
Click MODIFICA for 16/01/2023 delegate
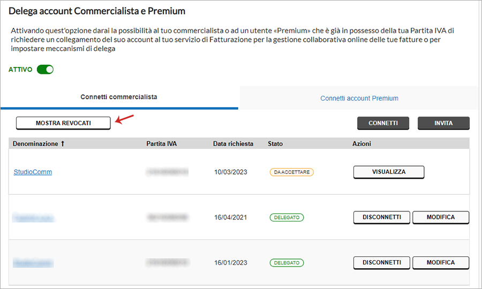tap(441, 263)
